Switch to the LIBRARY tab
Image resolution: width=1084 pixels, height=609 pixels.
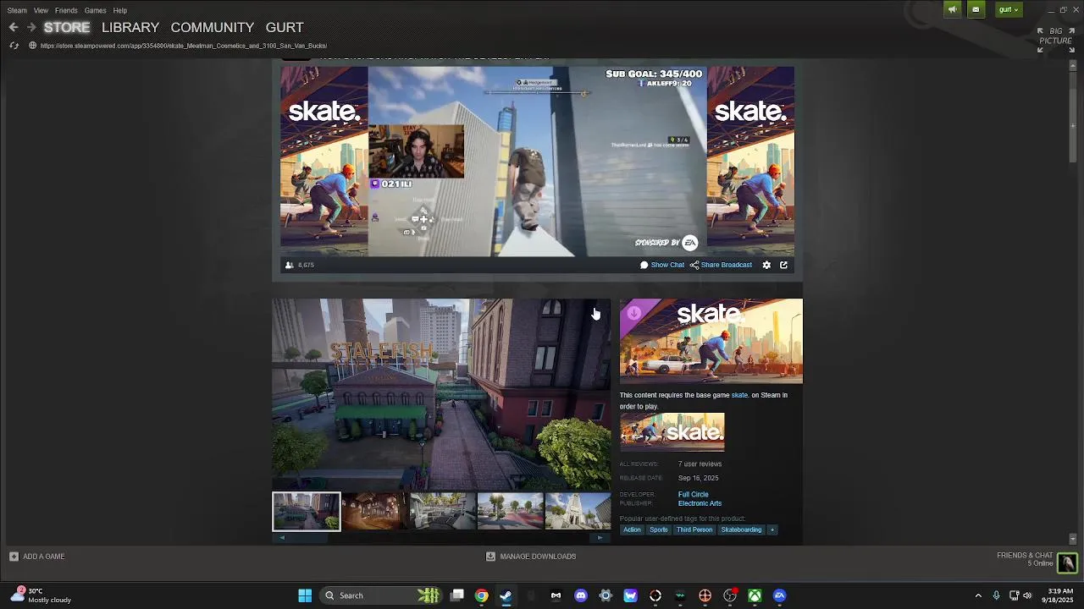[x=130, y=27]
